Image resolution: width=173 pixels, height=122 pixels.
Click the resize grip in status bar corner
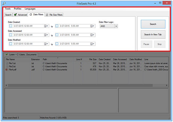click(x=169, y=118)
